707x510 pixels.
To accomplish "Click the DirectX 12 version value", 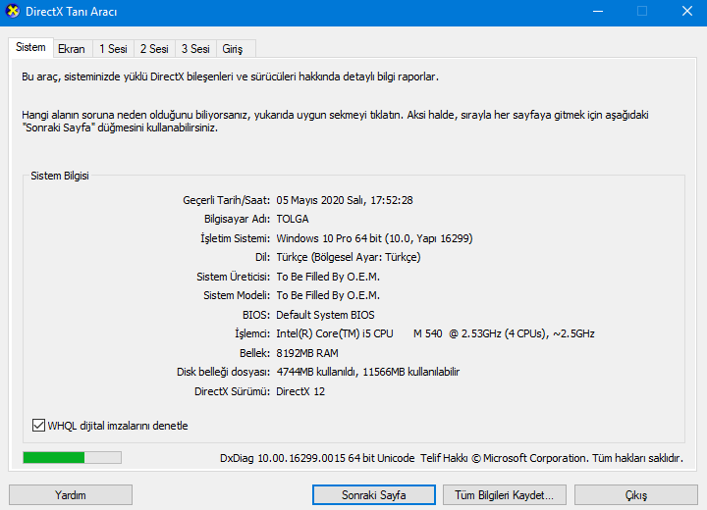I will [x=300, y=391].
